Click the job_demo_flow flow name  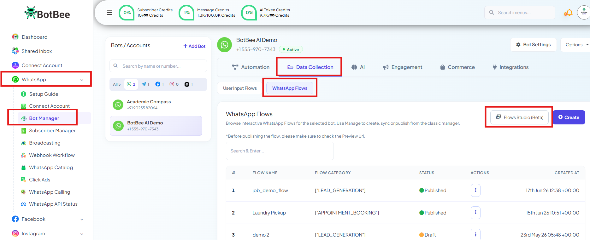pos(270,191)
